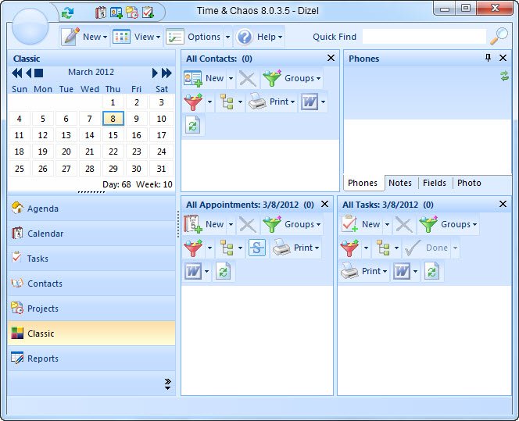Open the Options button
Image resolution: width=519 pixels, height=421 pixels.
(x=194, y=37)
